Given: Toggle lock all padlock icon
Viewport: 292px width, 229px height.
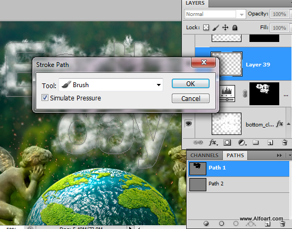Looking at the screenshot, I should point(235,28).
